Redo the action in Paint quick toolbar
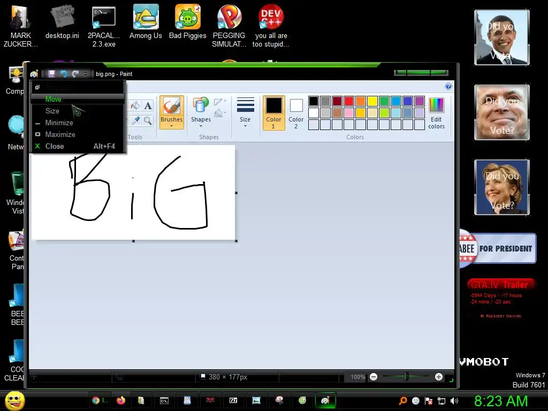 coord(75,74)
